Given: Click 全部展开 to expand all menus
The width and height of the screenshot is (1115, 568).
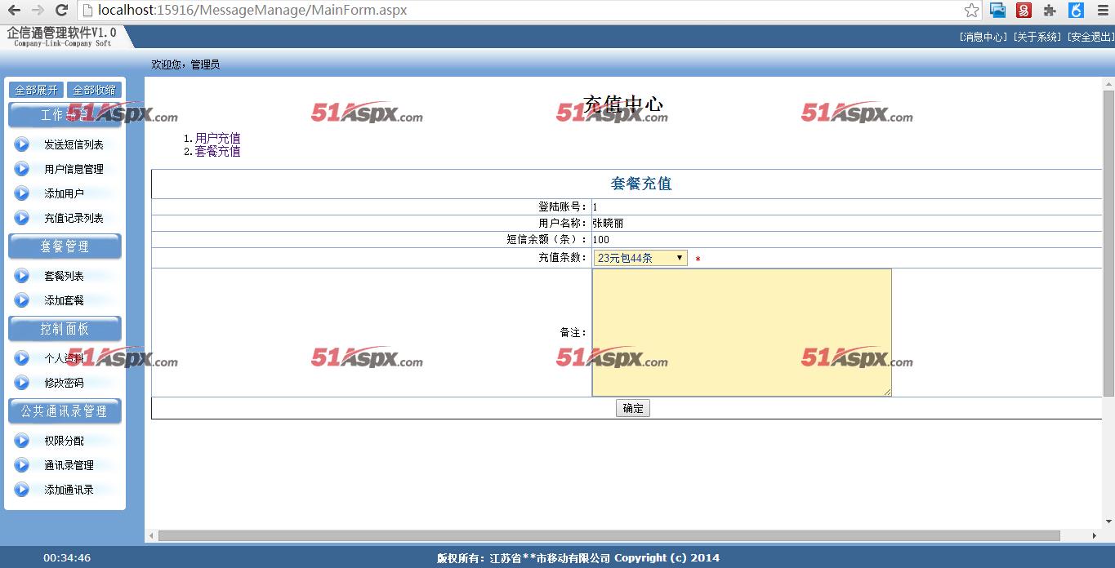Looking at the screenshot, I should [36, 90].
